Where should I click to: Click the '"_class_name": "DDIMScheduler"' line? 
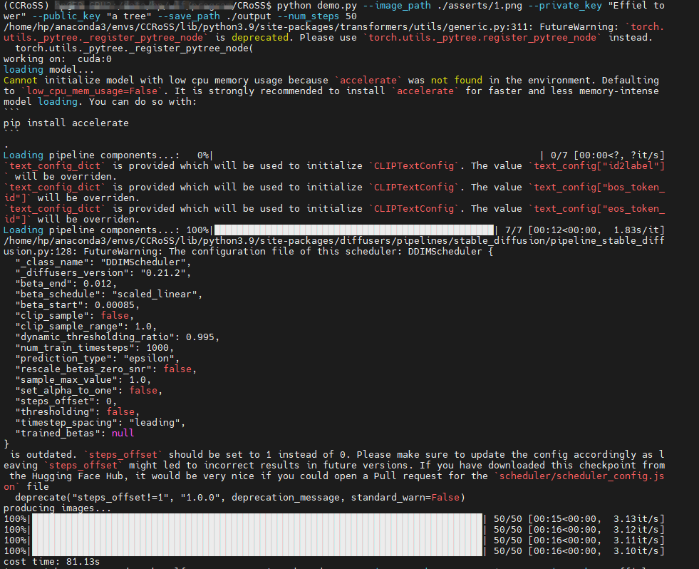pos(103,262)
